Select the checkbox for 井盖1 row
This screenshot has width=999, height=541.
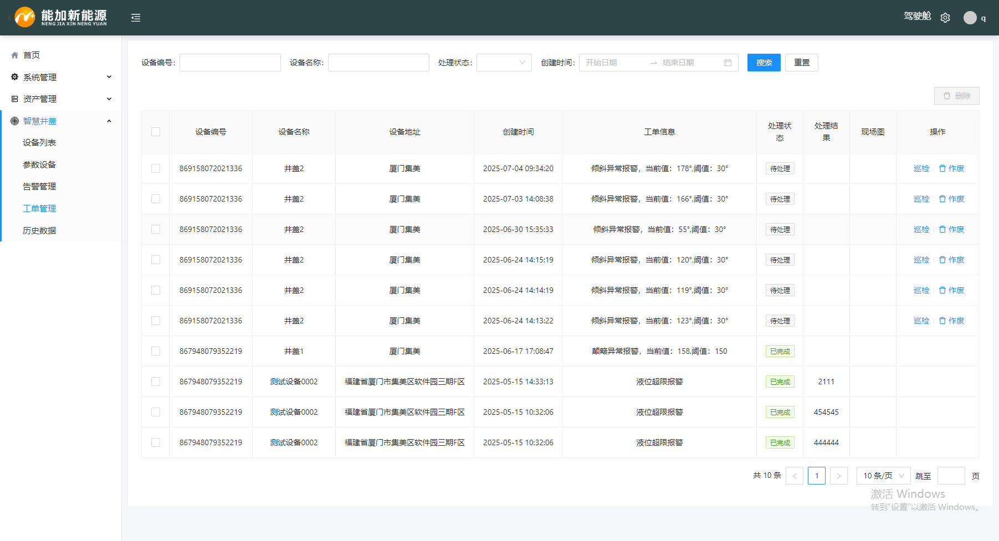tap(156, 351)
